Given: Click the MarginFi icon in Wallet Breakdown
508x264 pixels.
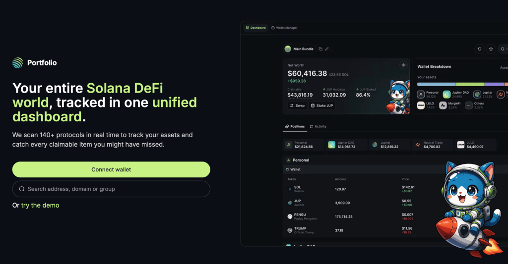Looking at the screenshot, I should [443, 106].
